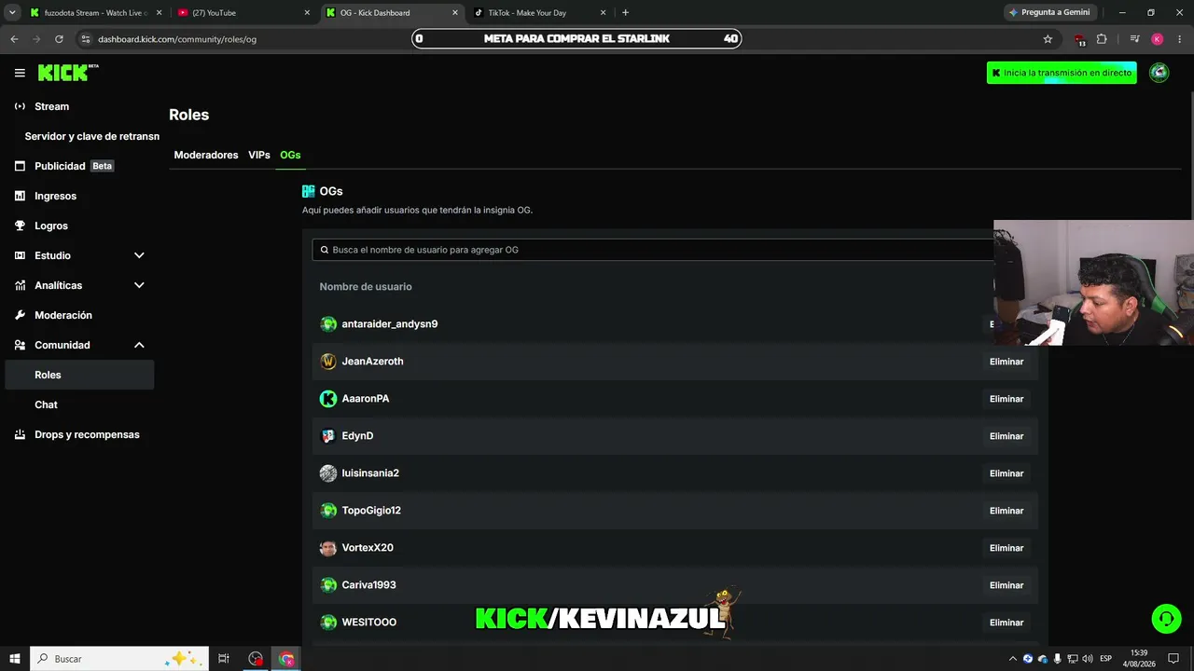Click the Windows taskbar Buscar search box

(x=119, y=659)
